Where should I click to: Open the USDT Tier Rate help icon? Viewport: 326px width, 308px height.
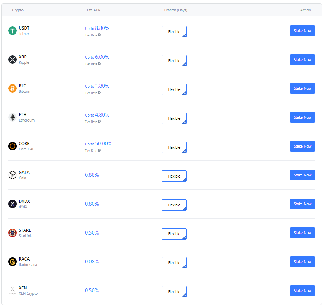[x=99, y=35]
